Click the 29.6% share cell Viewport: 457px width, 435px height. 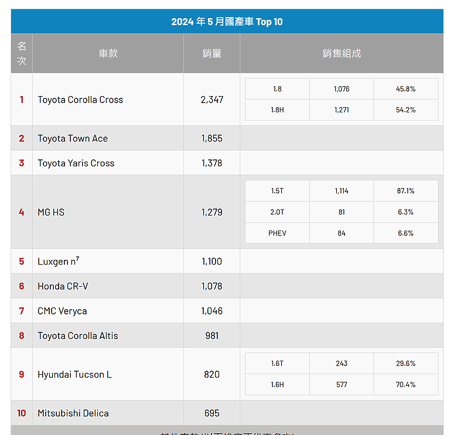405,364
